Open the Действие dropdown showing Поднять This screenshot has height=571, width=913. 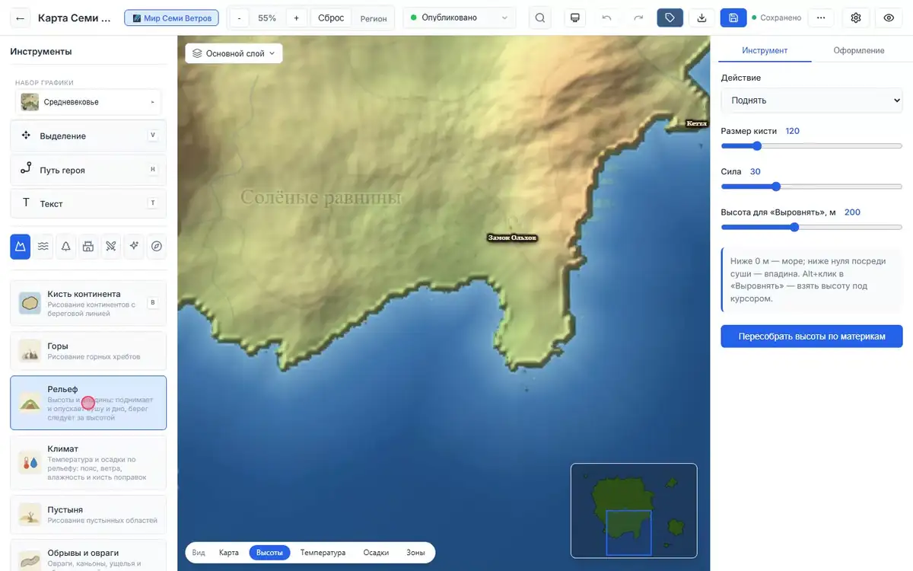point(811,100)
